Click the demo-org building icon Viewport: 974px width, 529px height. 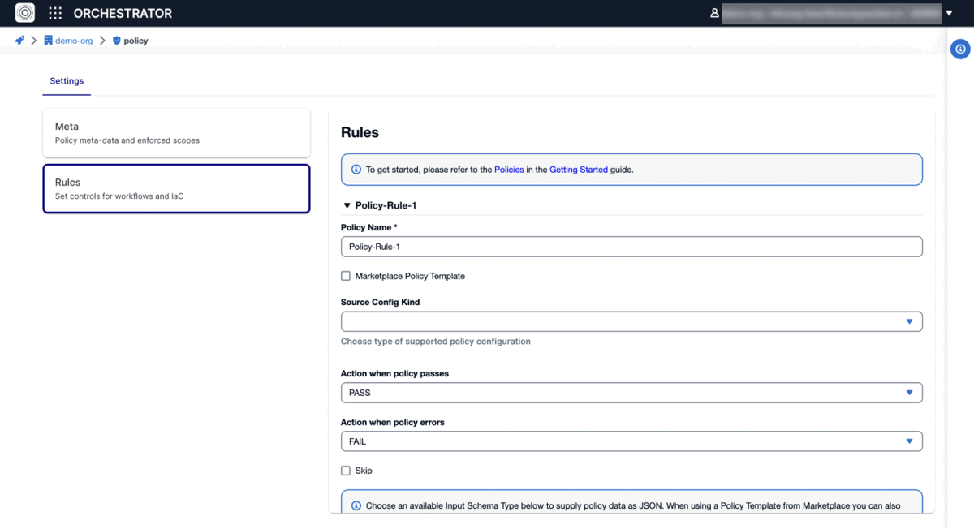pyautogui.click(x=49, y=41)
